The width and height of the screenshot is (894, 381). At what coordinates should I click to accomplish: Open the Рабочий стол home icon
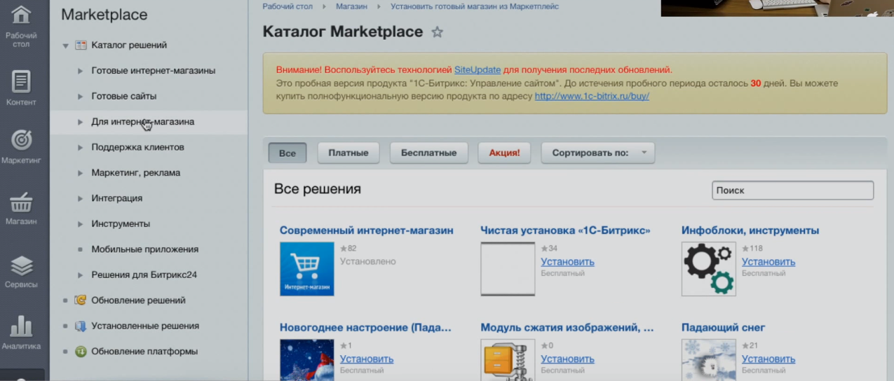pyautogui.click(x=21, y=15)
